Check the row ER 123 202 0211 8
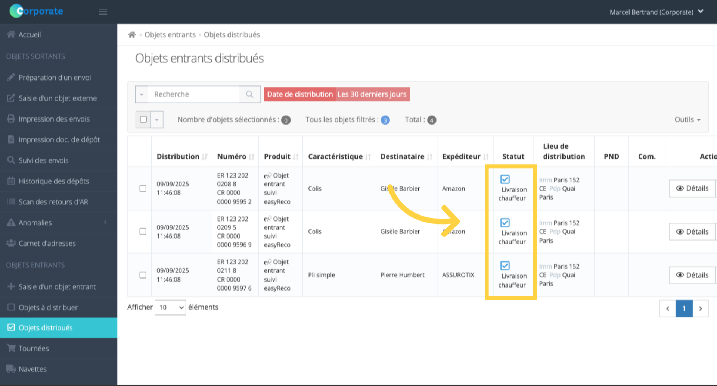The image size is (717, 386). point(143,275)
